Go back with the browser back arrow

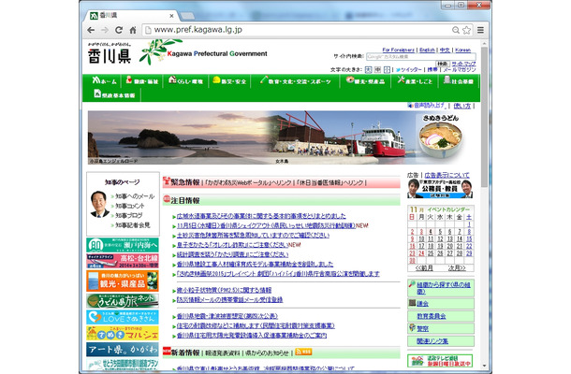point(91,30)
